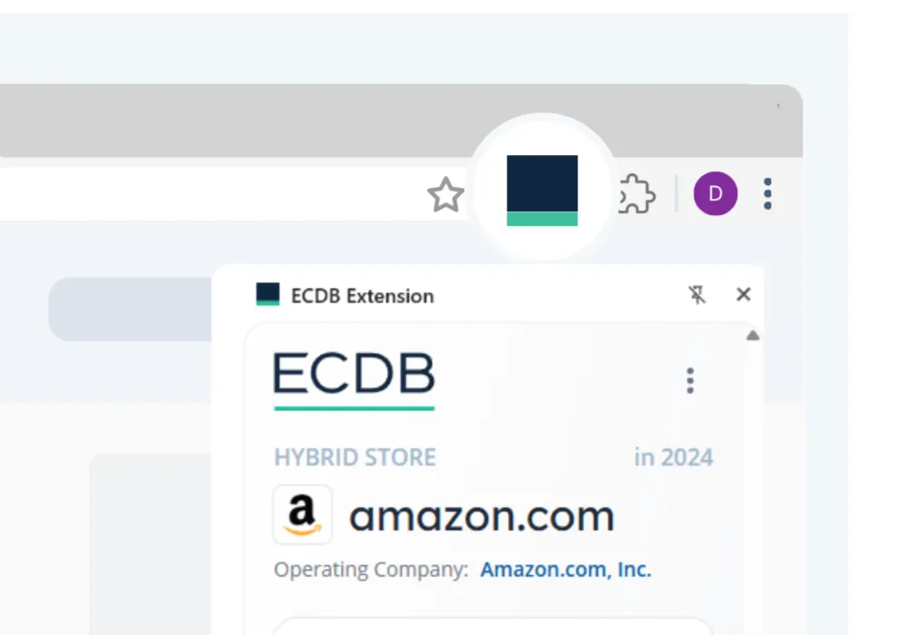Open the Amazon.com, Inc. company link
908x635 pixels.
click(x=566, y=570)
